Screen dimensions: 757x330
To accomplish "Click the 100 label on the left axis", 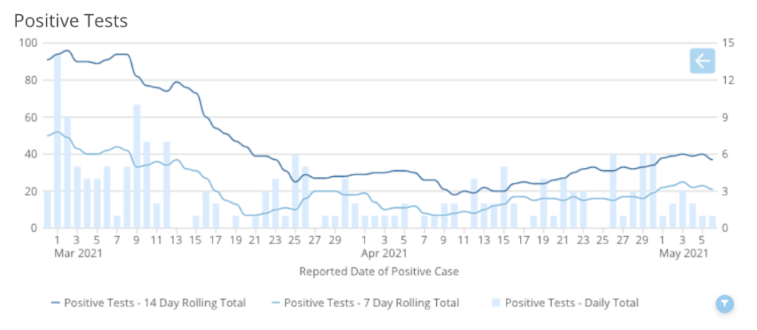I will point(28,43).
